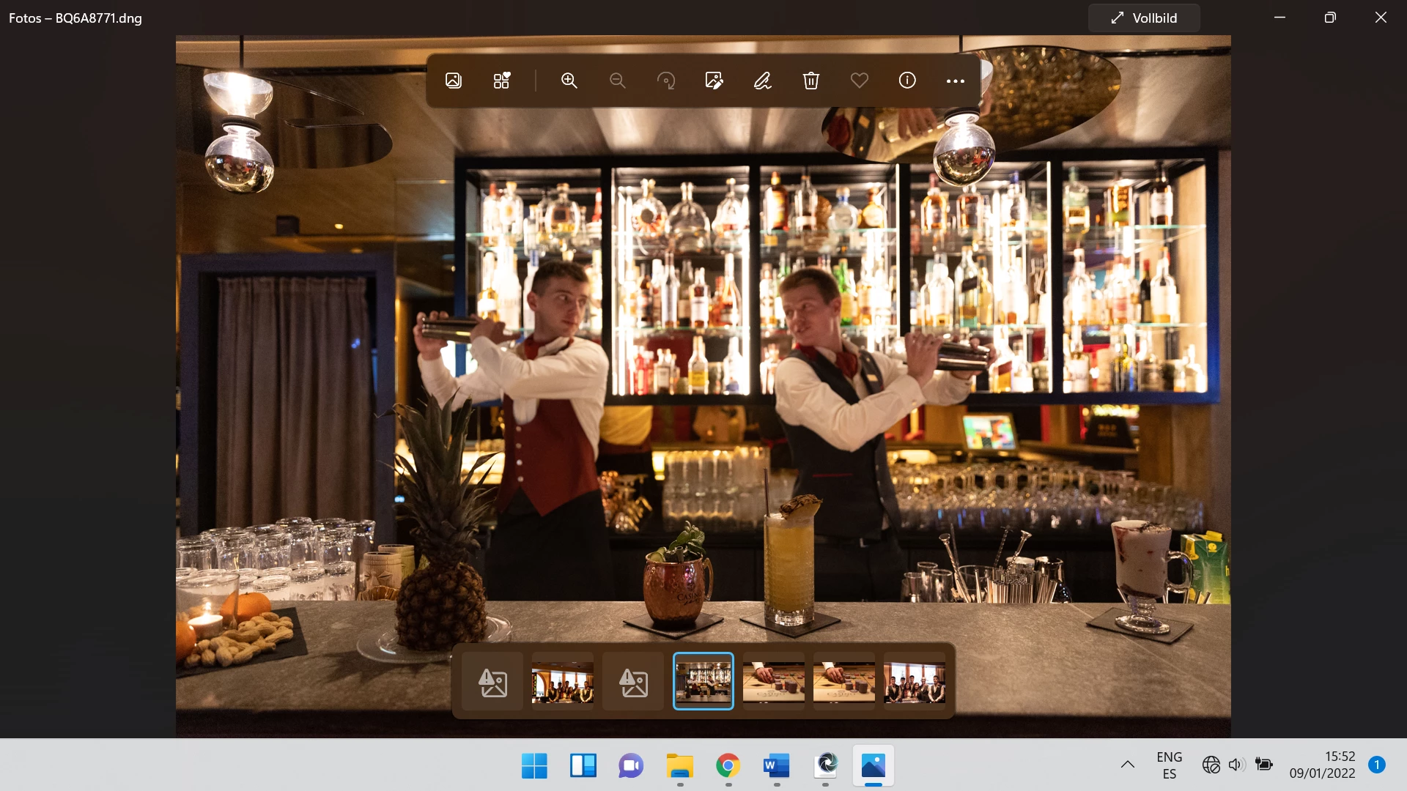Click the Vollbild fullscreen button
1407x791 pixels.
pos(1144,18)
